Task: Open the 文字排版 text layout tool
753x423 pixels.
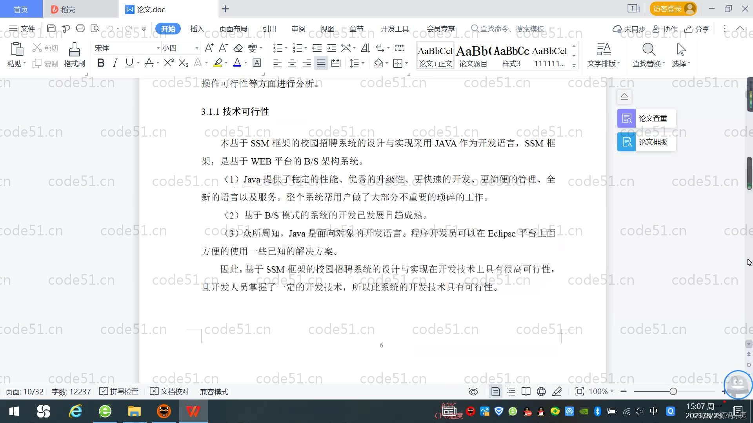Action: pyautogui.click(x=603, y=55)
